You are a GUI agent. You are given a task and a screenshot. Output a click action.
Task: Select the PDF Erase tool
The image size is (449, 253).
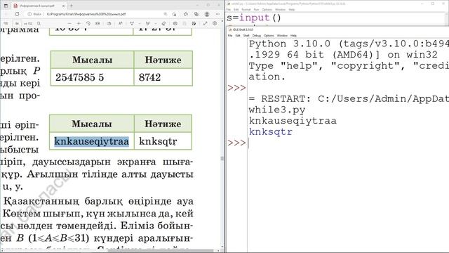point(163,23)
